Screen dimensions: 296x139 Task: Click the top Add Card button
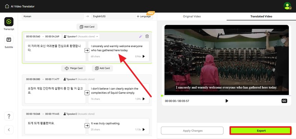(87, 27)
